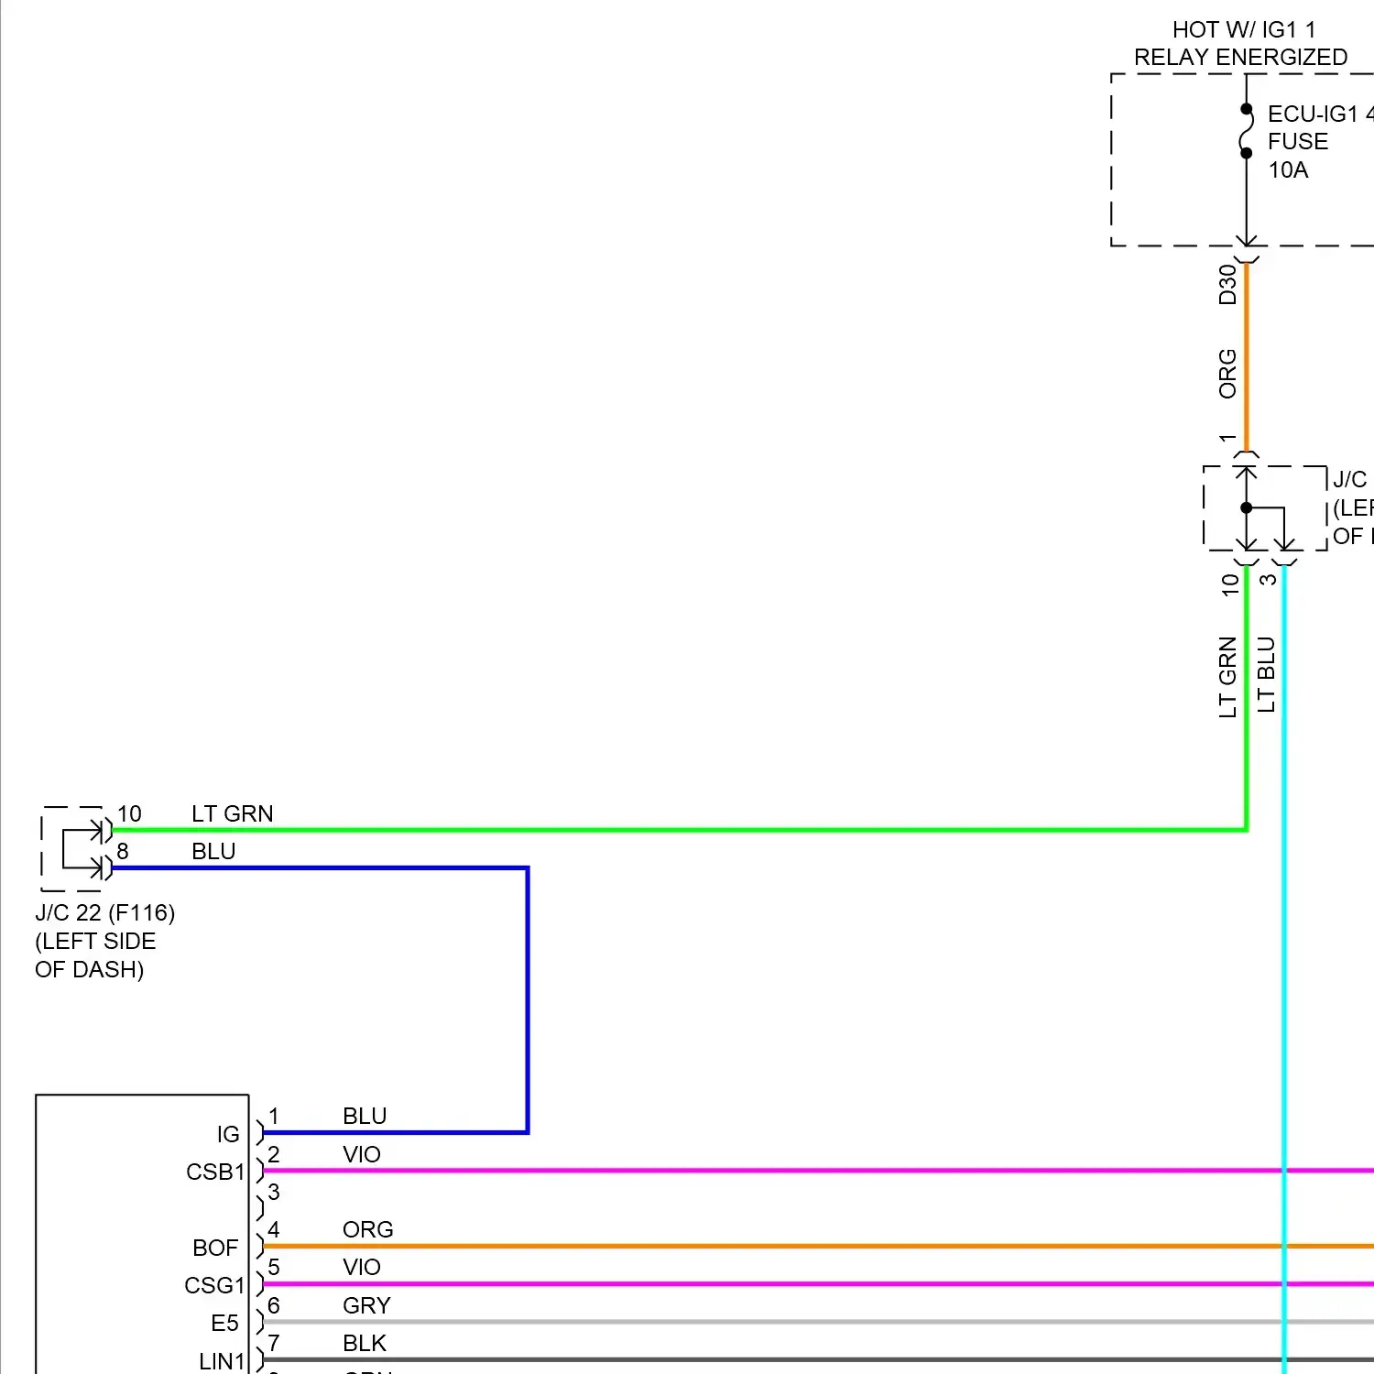Click the BLU wire label at pin 1
This screenshot has width=1374, height=1374.
coord(365,1116)
